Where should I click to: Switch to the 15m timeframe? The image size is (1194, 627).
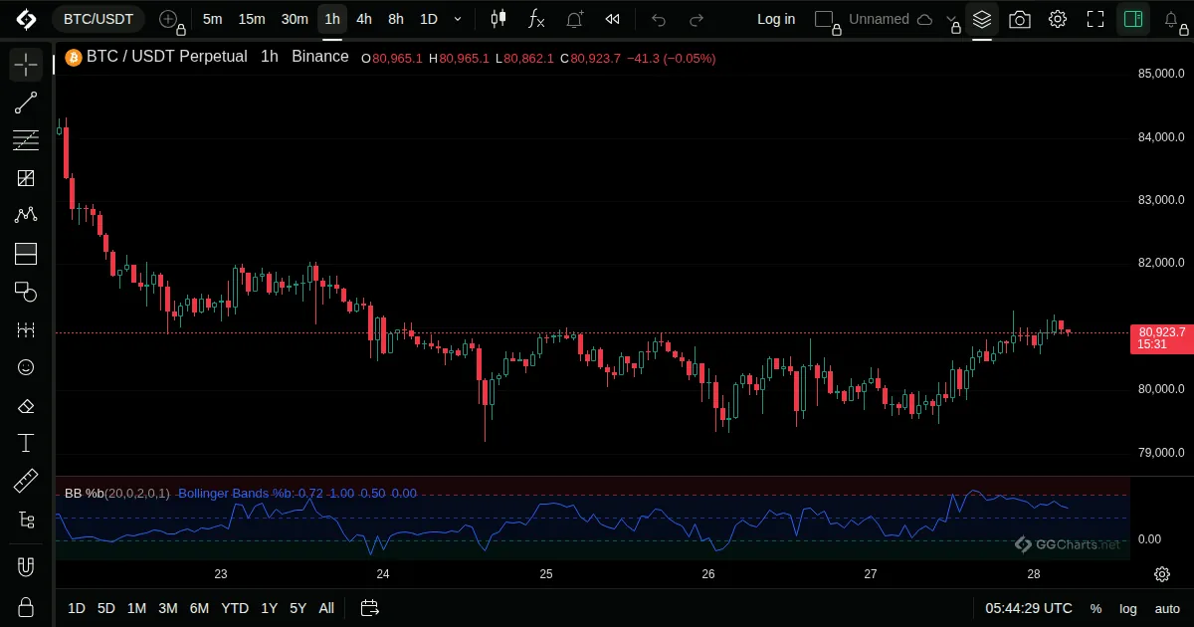pyautogui.click(x=252, y=19)
